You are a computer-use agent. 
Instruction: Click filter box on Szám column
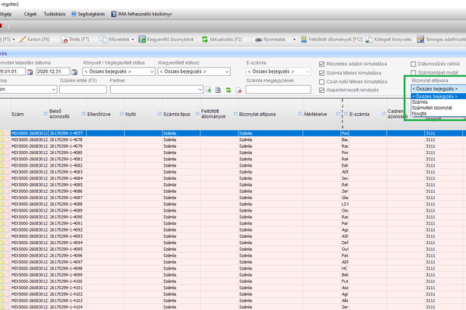(46, 114)
